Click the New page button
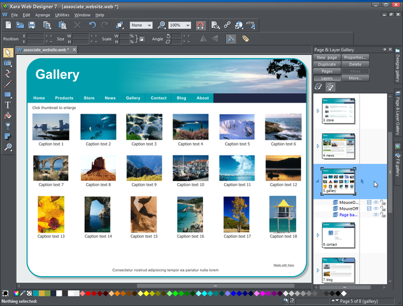Viewport: 403px width, 306px height. pos(327,57)
